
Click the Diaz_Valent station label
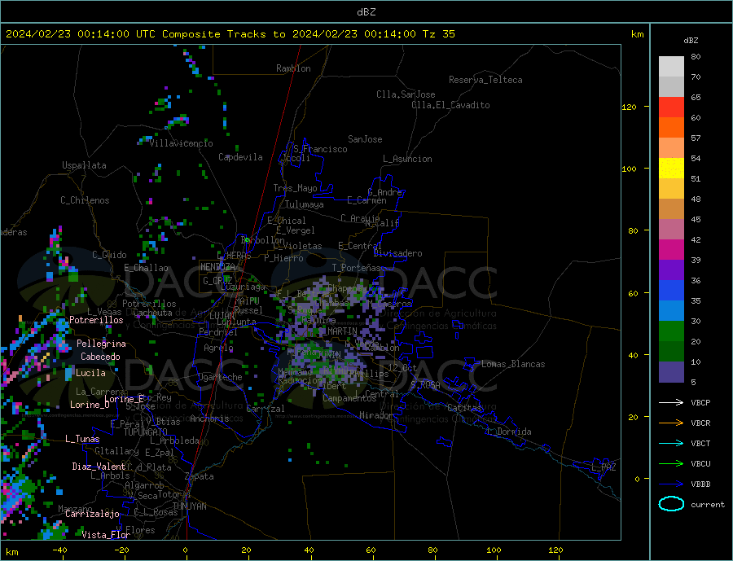(x=99, y=467)
